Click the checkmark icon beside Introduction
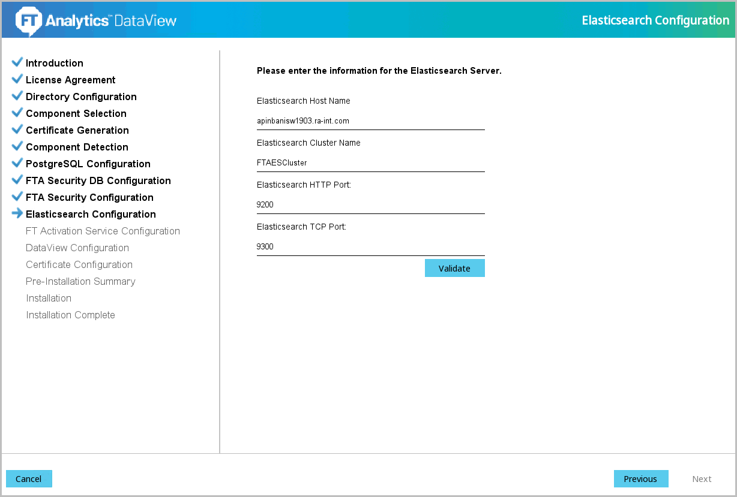Viewport: 737px width, 497px height. pos(17,62)
